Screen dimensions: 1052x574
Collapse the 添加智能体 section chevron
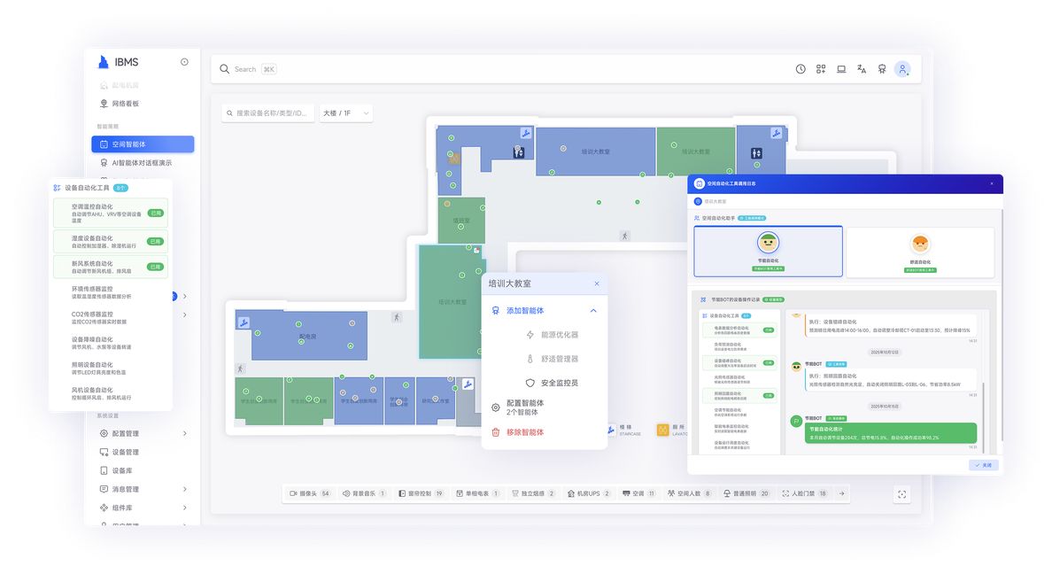coord(593,311)
